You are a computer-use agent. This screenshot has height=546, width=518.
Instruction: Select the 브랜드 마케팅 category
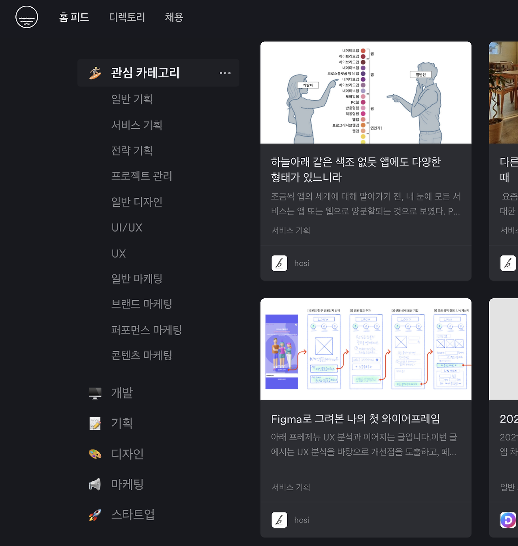point(142,304)
